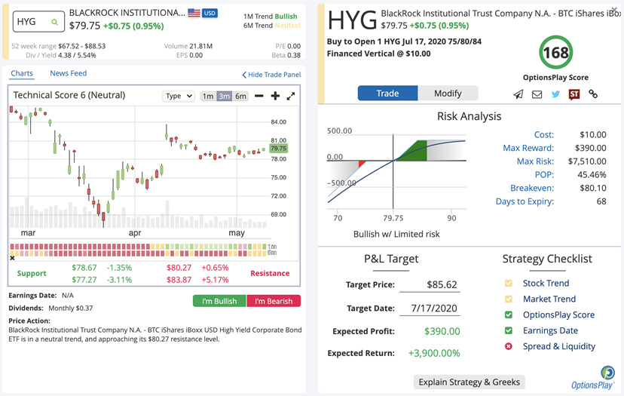Click the Breakeven label
The height and width of the screenshot is (396, 624).
[x=531, y=188]
